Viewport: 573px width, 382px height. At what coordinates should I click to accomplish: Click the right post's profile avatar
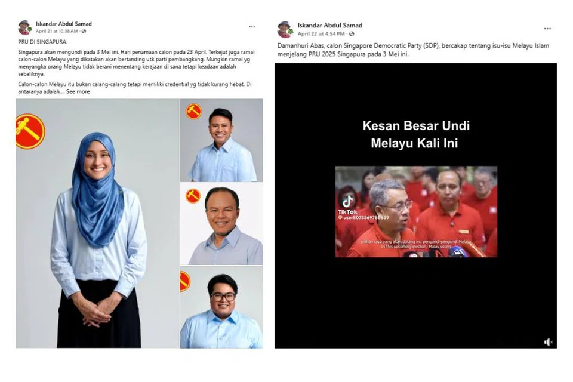(x=285, y=29)
